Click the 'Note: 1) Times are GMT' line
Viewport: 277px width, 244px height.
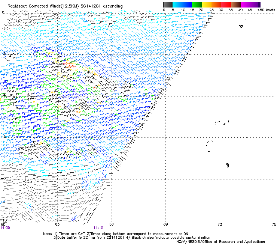116,234
